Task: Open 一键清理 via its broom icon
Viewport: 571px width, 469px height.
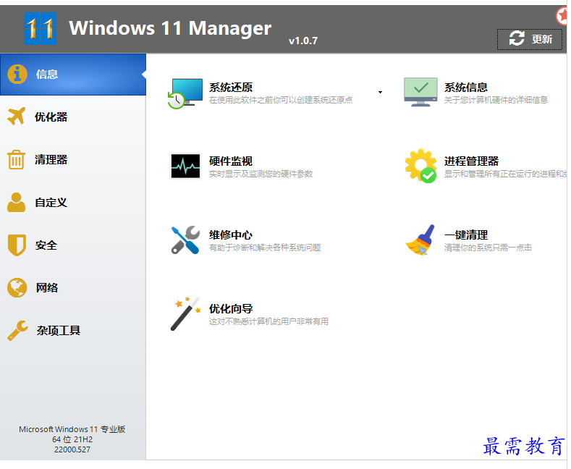Action: tap(420, 240)
